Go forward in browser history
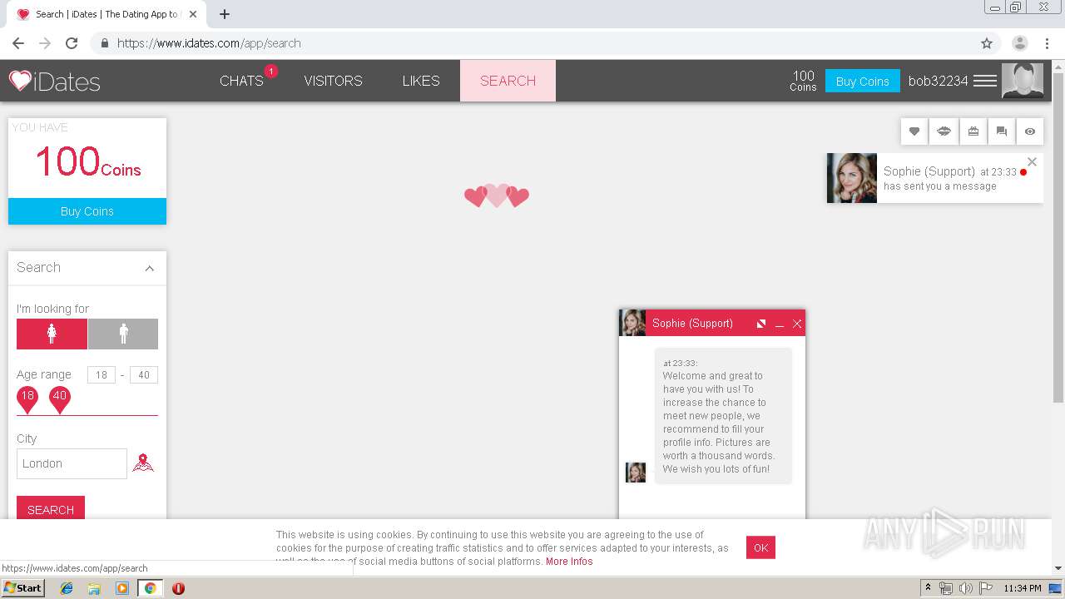Image resolution: width=1065 pixels, height=599 pixels. 45,43
